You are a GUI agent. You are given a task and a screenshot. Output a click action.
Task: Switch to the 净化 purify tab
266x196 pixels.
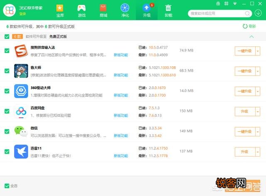(125, 11)
